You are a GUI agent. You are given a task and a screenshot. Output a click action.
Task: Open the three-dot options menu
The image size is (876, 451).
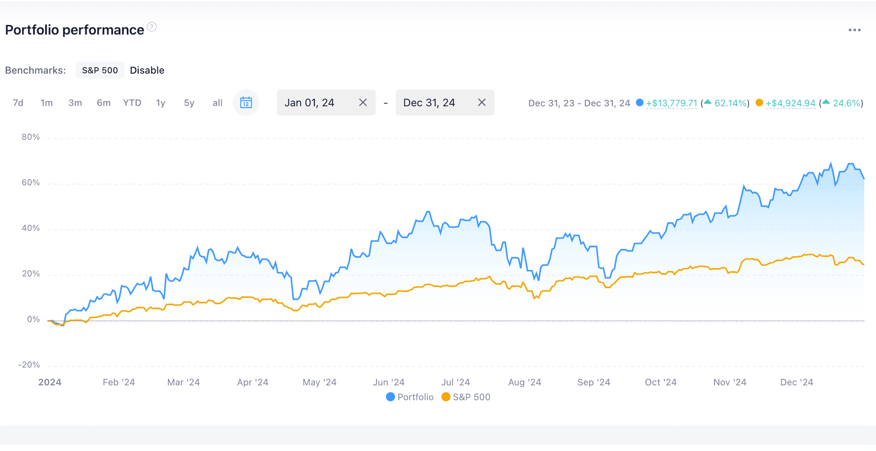click(854, 30)
